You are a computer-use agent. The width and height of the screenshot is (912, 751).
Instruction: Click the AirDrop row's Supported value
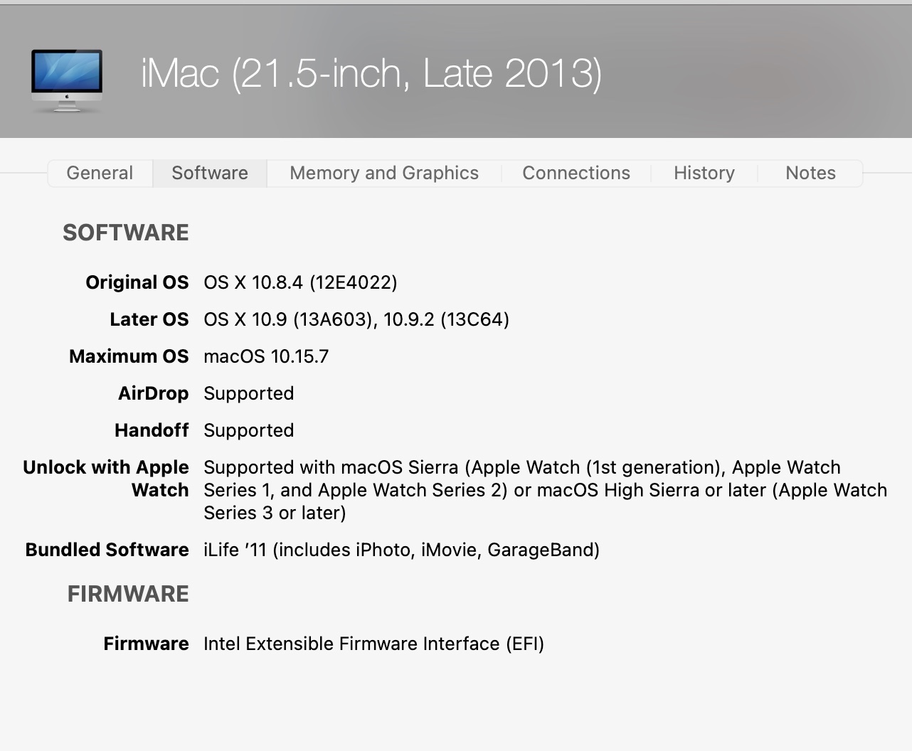click(x=248, y=393)
